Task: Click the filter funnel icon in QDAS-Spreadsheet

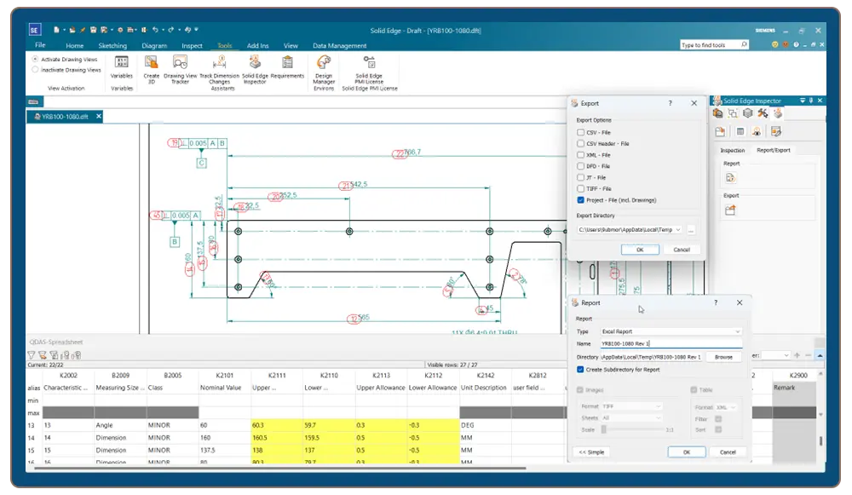Action: (x=32, y=355)
